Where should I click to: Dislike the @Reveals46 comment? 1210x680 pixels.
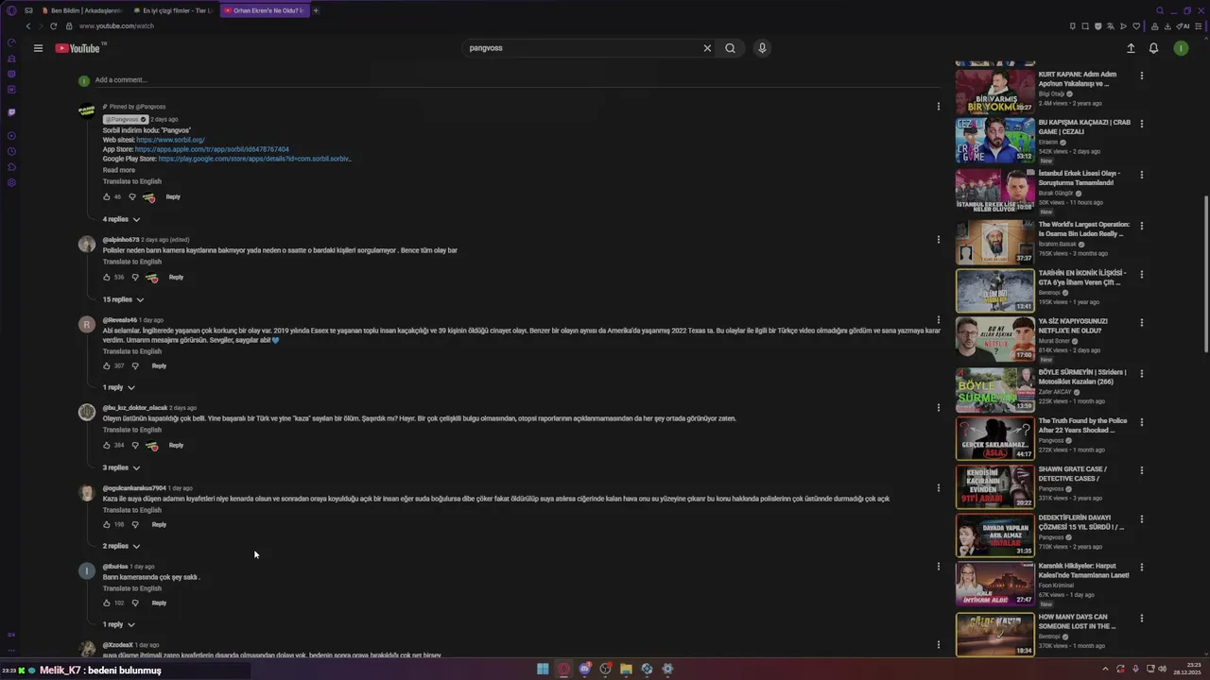coord(135,366)
